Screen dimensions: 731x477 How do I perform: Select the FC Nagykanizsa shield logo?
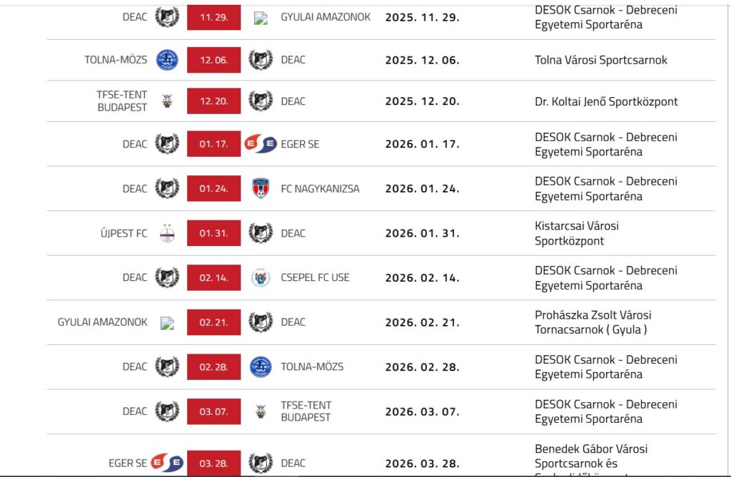(x=261, y=189)
